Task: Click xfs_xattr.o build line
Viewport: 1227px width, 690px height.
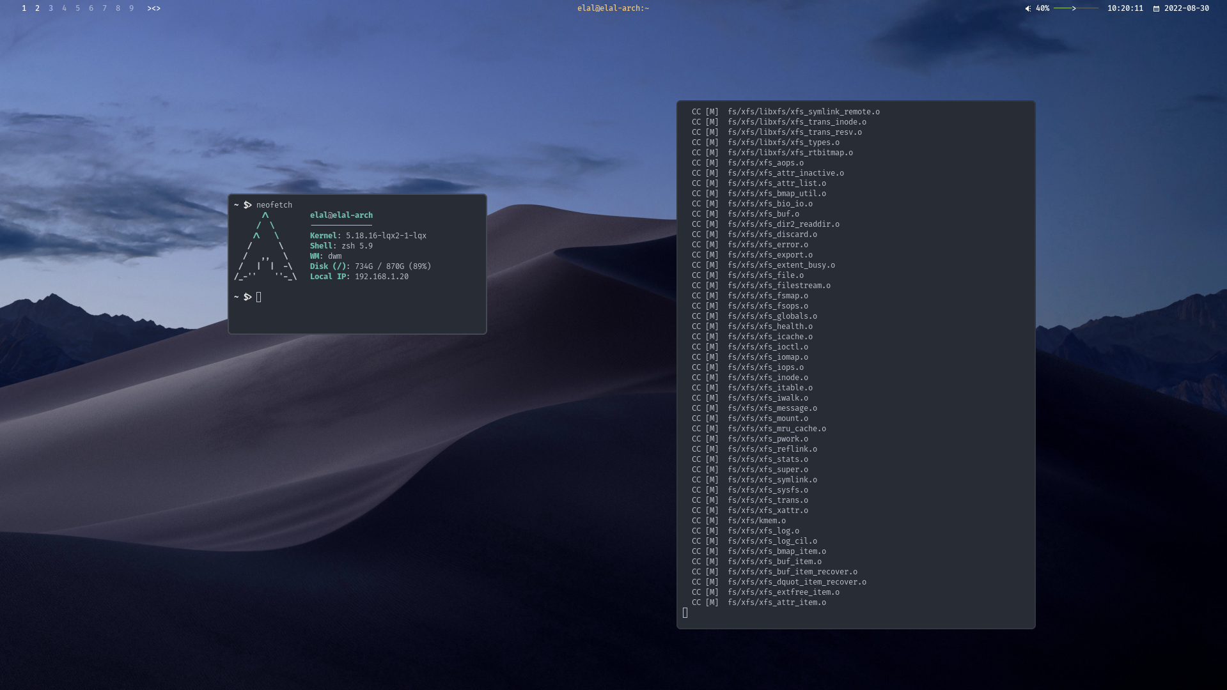Action: click(x=749, y=510)
